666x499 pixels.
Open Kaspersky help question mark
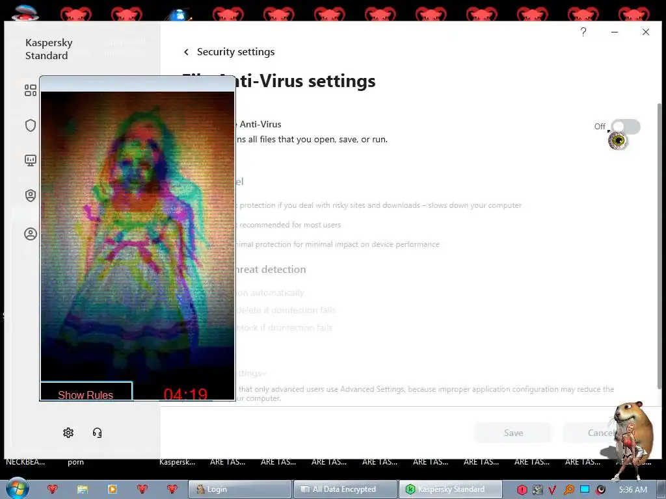pyautogui.click(x=583, y=32)
